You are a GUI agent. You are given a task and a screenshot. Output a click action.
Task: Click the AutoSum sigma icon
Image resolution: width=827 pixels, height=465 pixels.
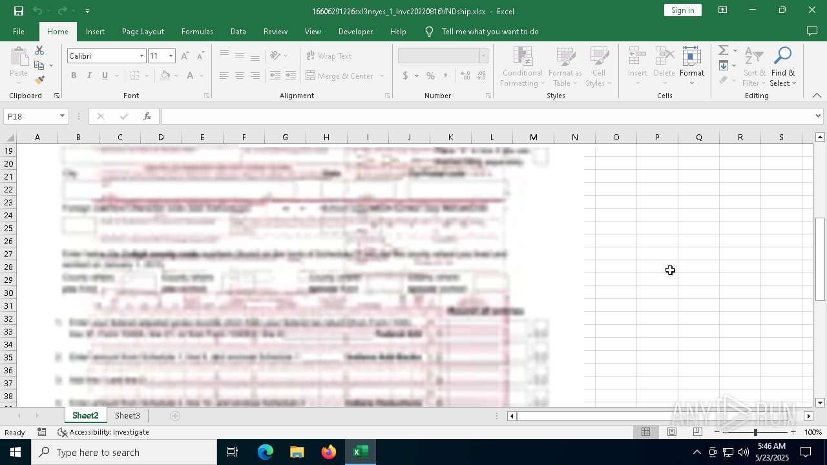724,50
